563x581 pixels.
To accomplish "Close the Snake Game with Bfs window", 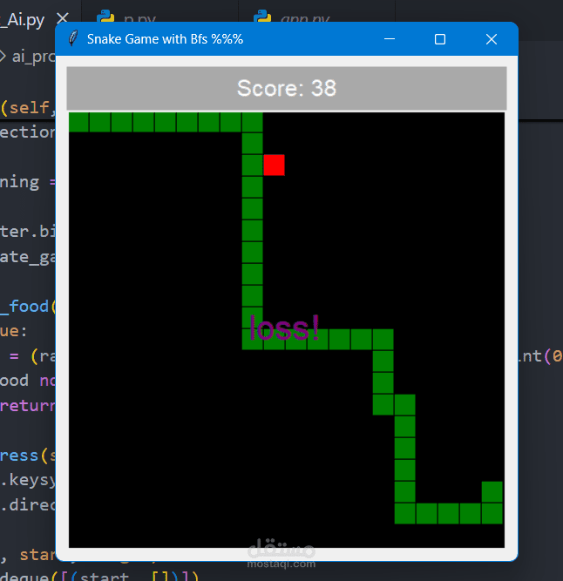I will coord(492,39).
